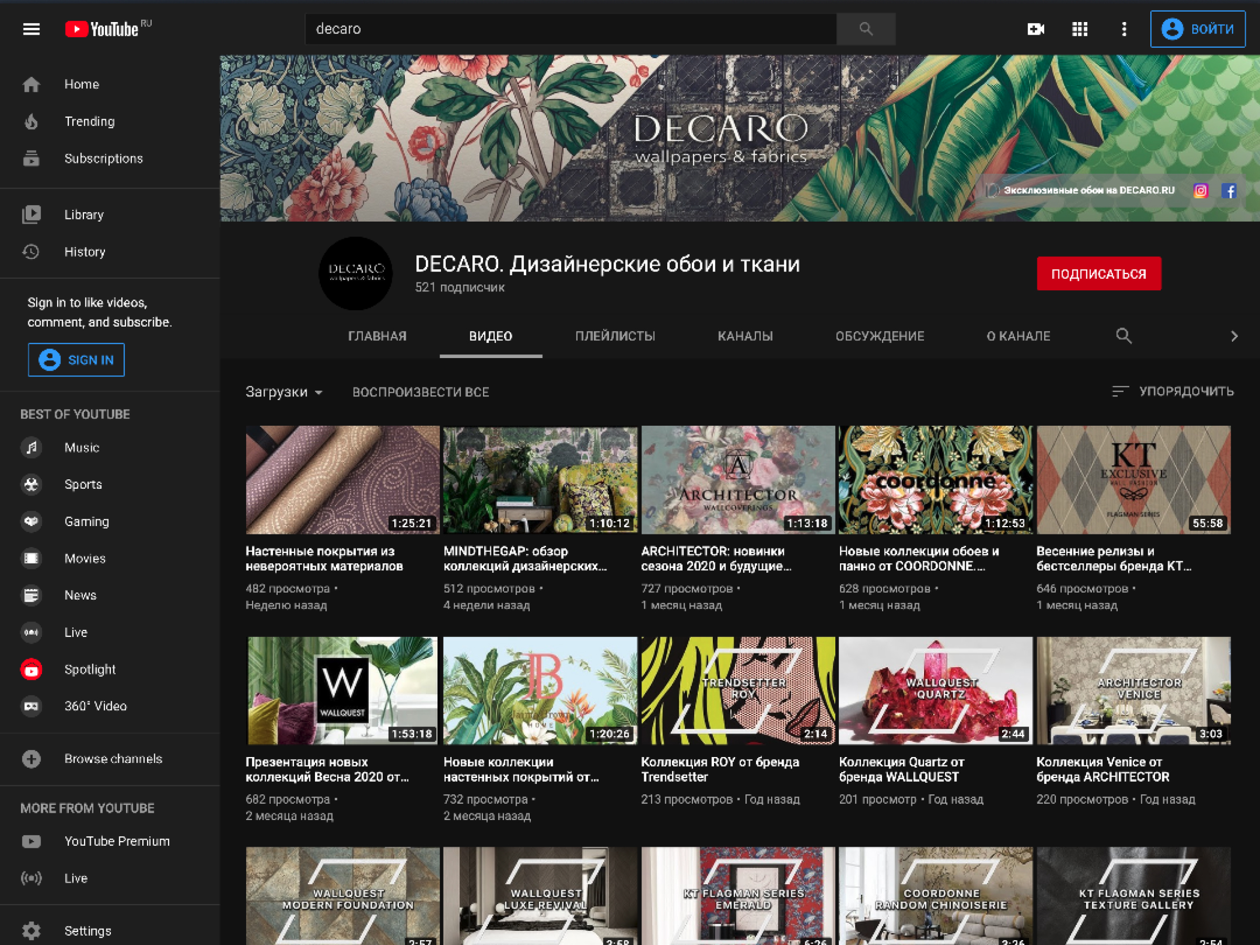This screenshot has height=945, width=1260.
Task: Select the Видео tab
Action: [490, 336]
